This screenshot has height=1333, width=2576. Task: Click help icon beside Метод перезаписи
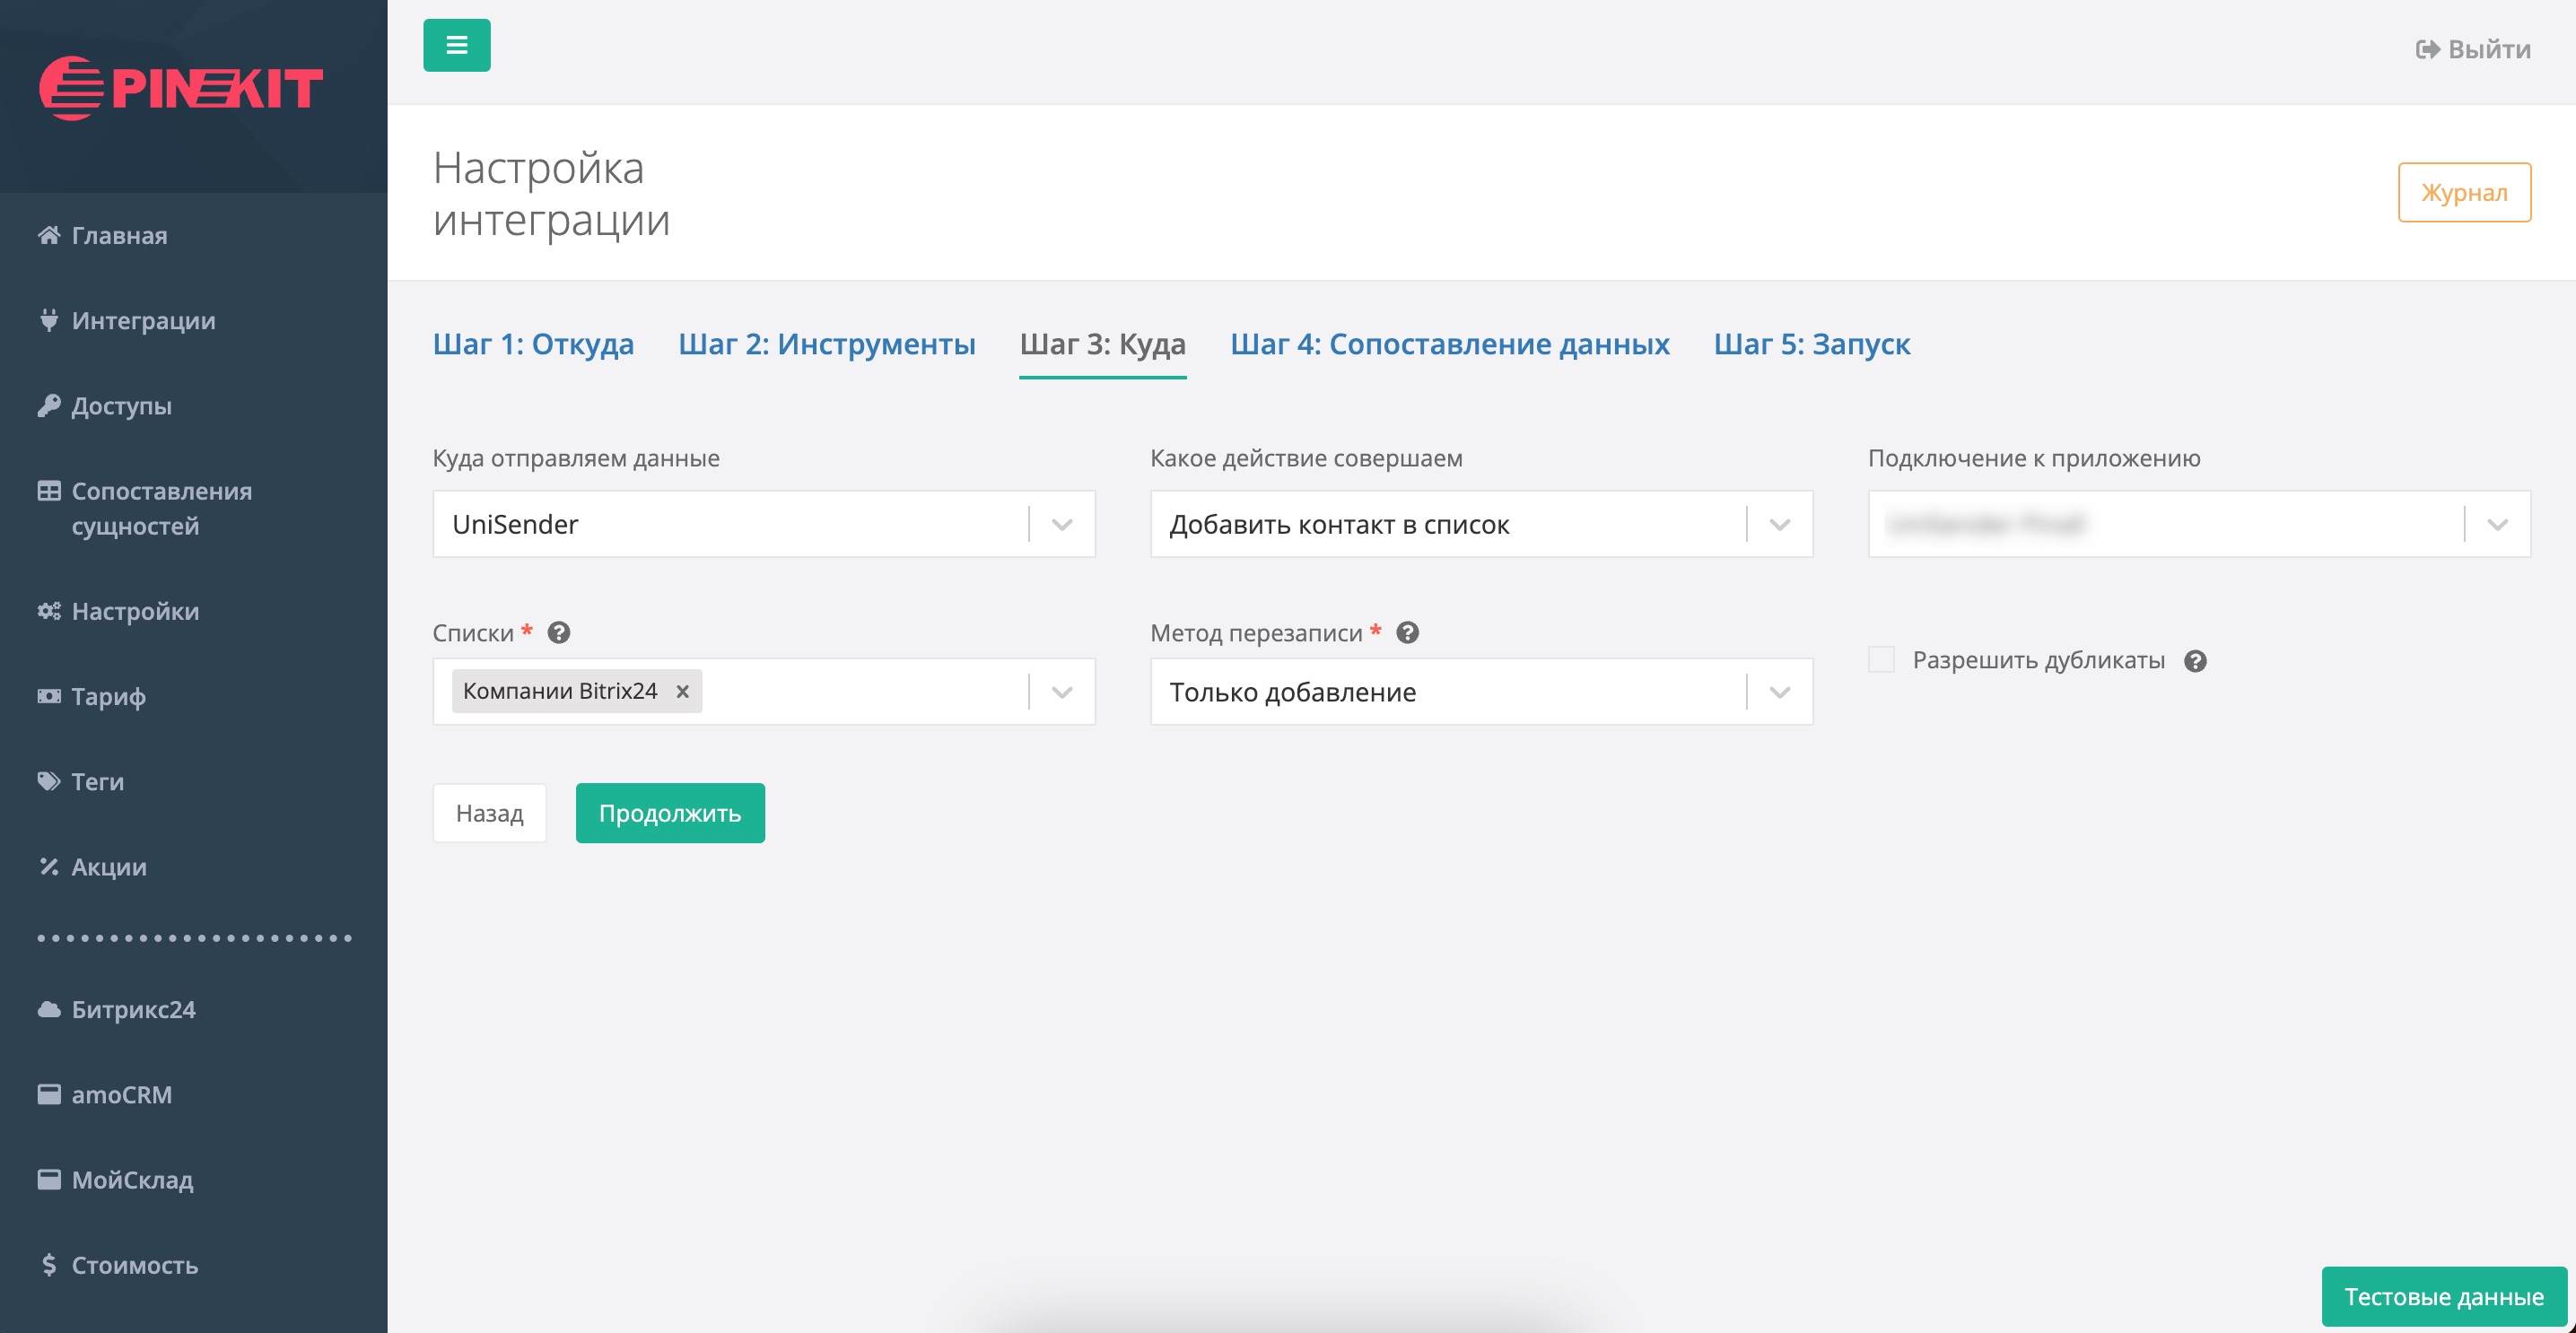1407,633
